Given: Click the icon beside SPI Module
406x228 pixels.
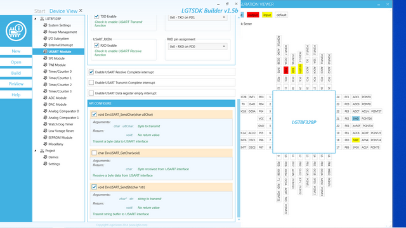Looking at the screenshot, I should pyautogui.click(x=45, y=58).
